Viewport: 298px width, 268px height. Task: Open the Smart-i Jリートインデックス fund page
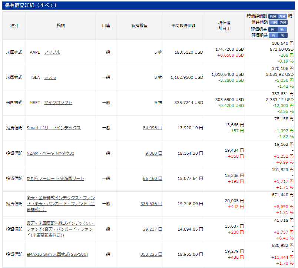[53, 128]
